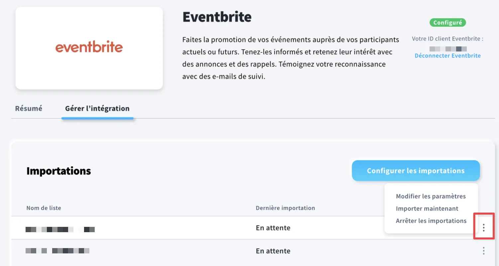Screen dimensions: 499x266
Task: Click the green Configuré status badge
Action: (x=448, y=23)
